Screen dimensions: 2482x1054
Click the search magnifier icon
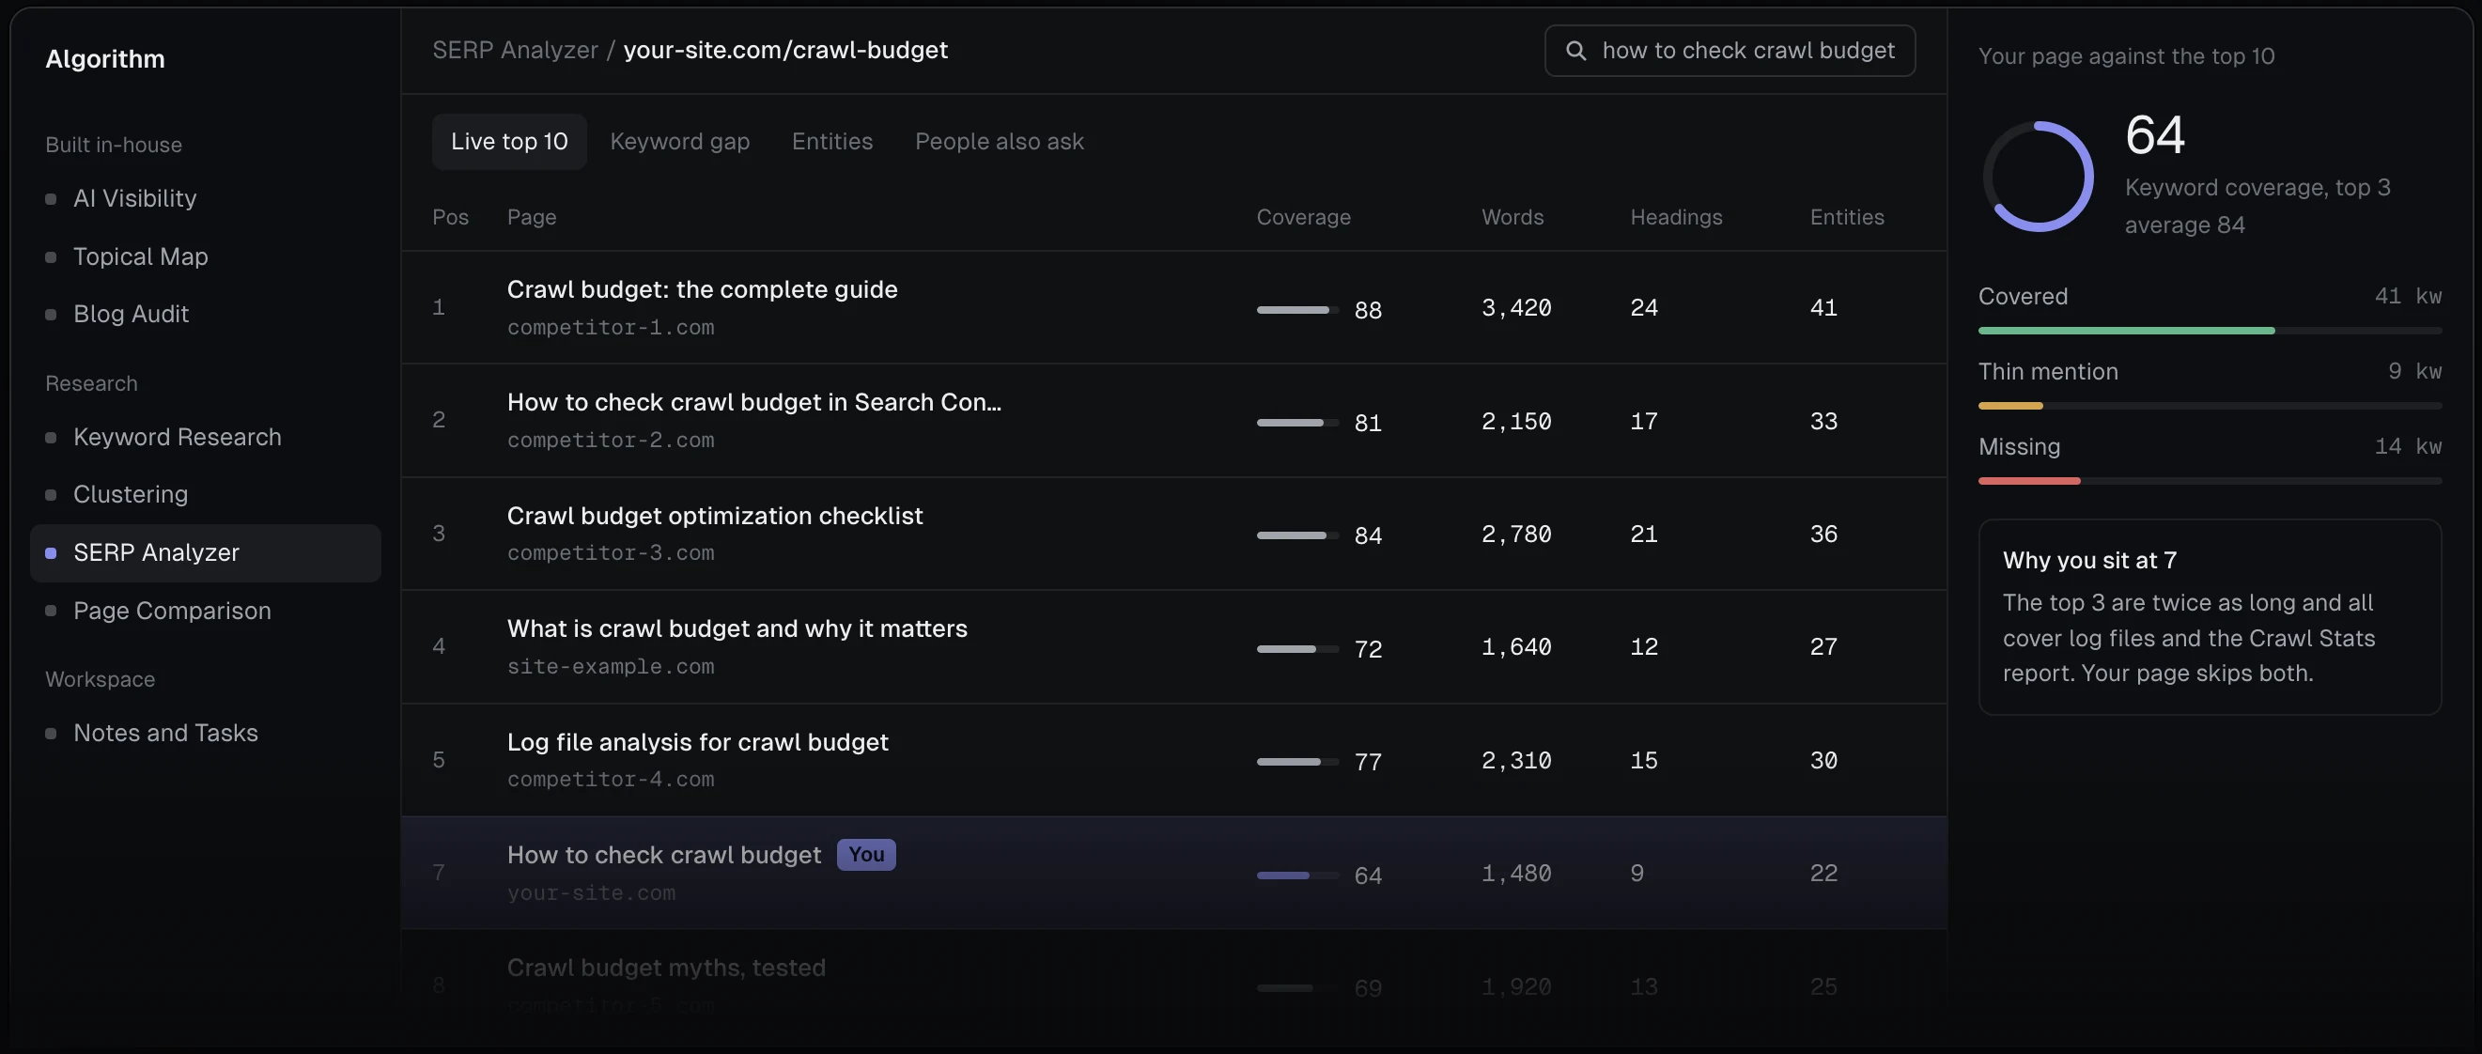(1575, 51)
